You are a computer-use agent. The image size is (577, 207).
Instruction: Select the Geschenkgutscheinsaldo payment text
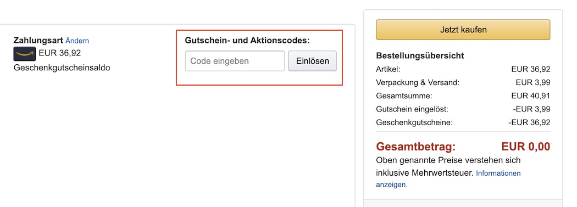click(x=62, y=68)
